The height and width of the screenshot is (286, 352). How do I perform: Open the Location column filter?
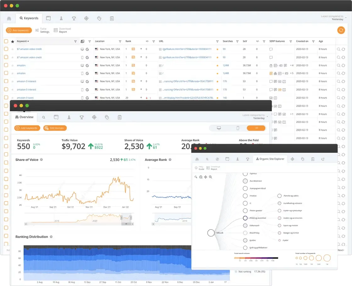click(x=120, y=41)
